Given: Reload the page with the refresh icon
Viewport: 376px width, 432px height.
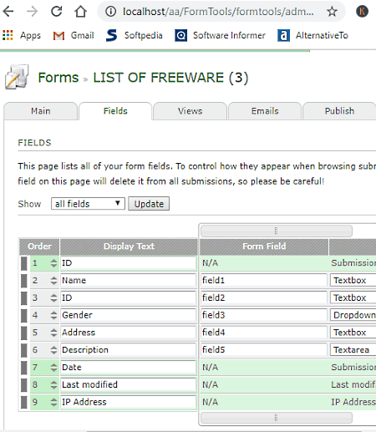Looking at the screenshot, I should click(57, 12).
